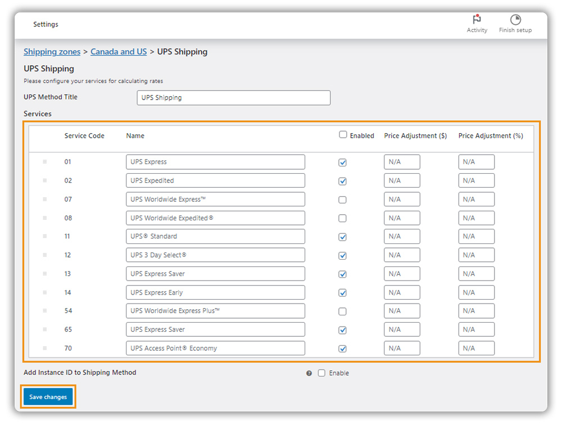
Task: Uncheck UPS Access Point Economy service
Action: point(342,349)
